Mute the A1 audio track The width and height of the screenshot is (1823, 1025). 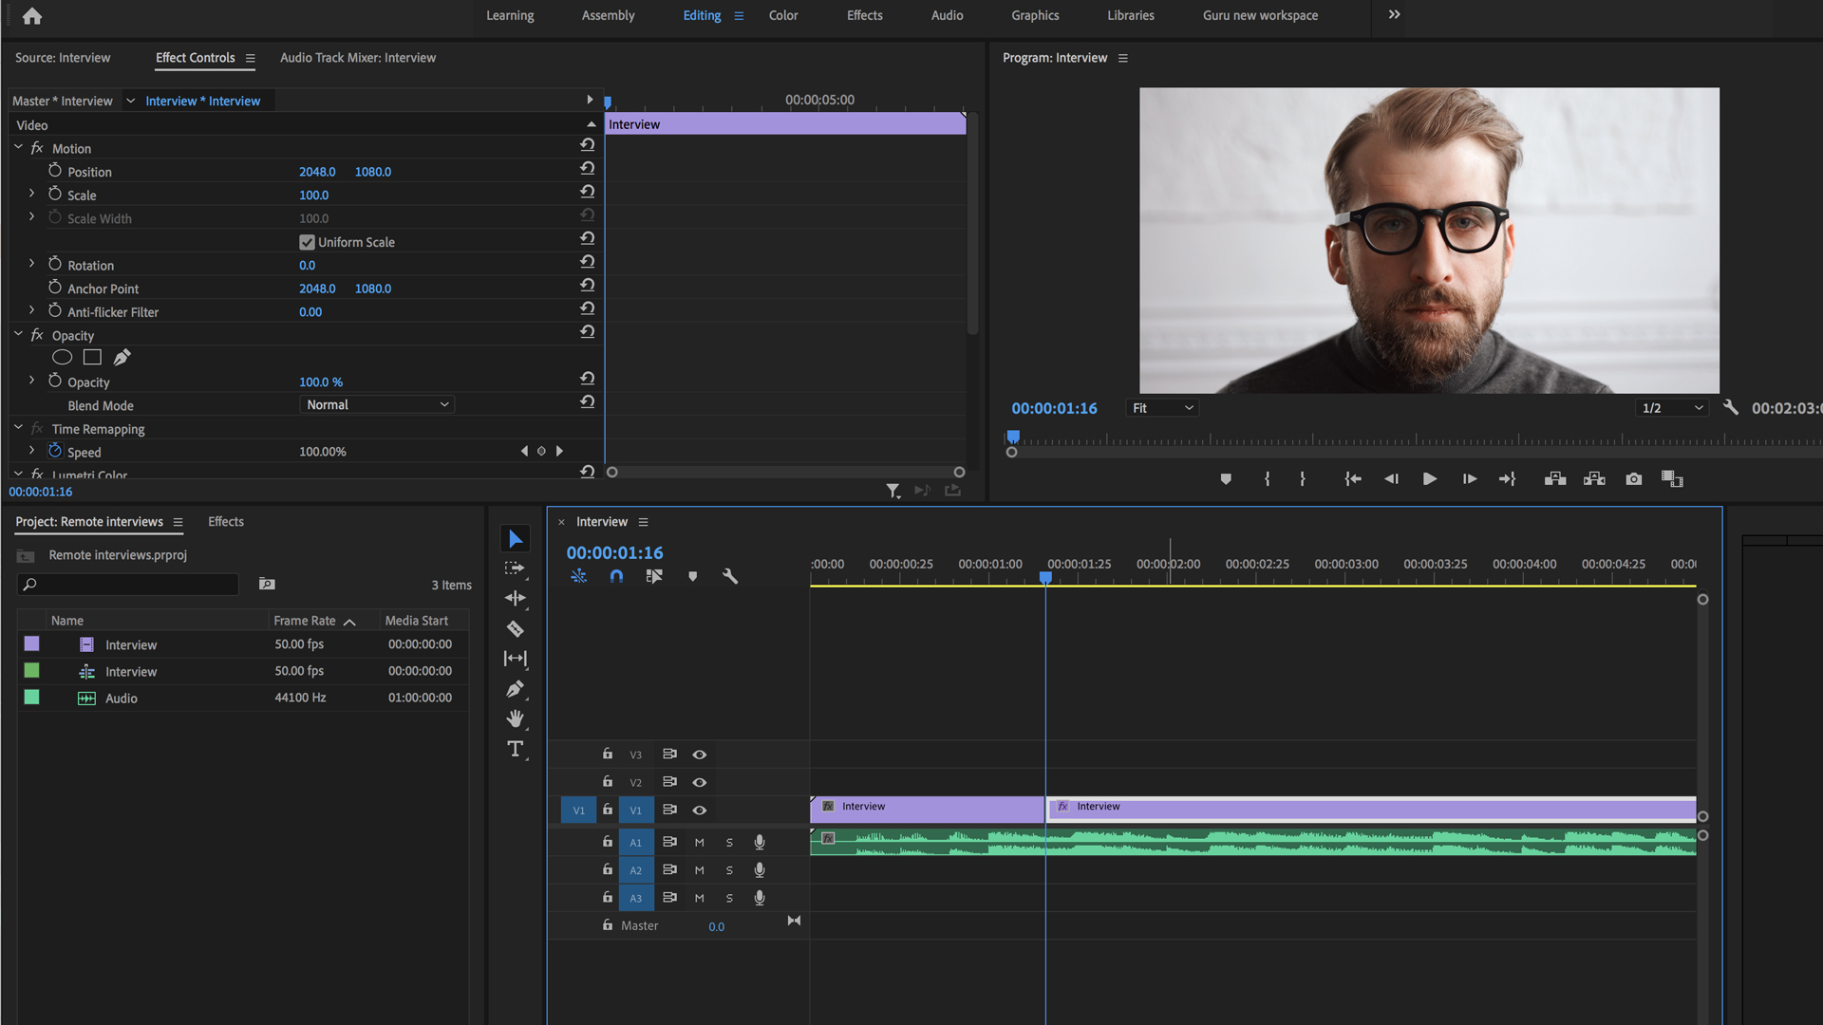click(699, 842)
